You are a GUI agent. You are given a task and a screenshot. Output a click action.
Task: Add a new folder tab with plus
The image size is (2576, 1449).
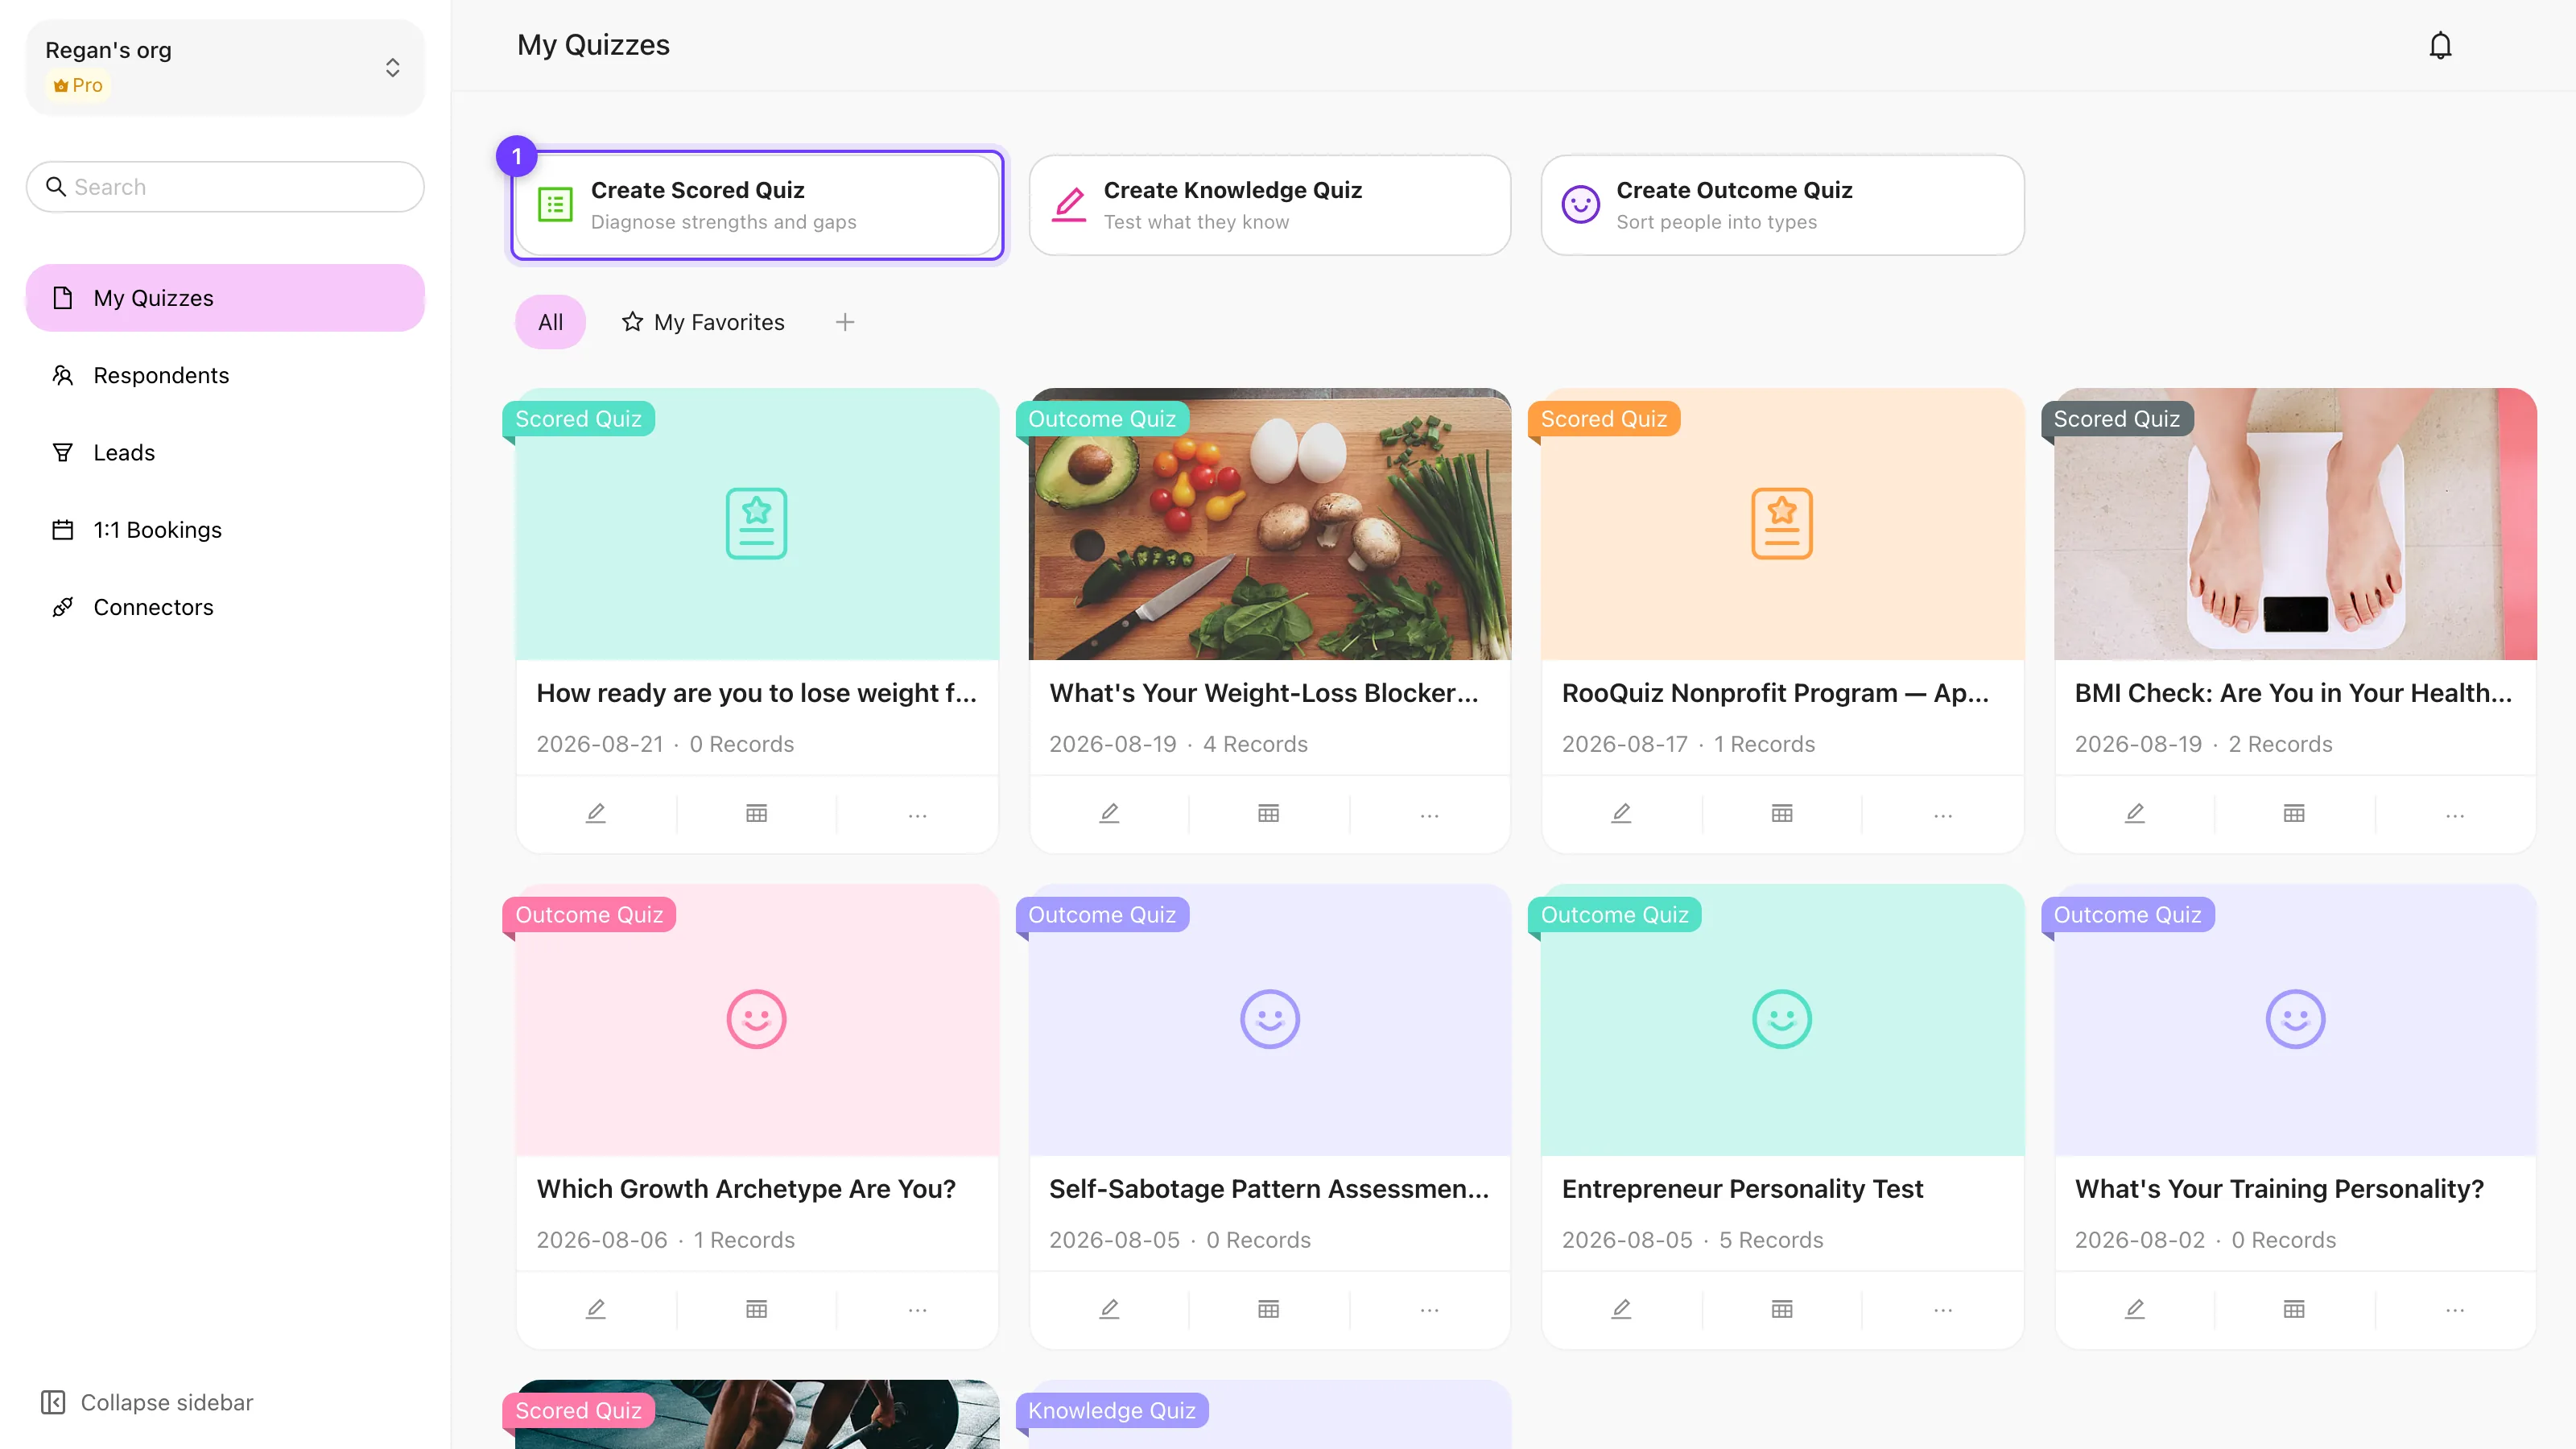click(x=845, y=322)
